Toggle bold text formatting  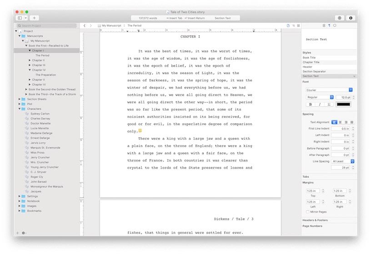pos(311,104)
